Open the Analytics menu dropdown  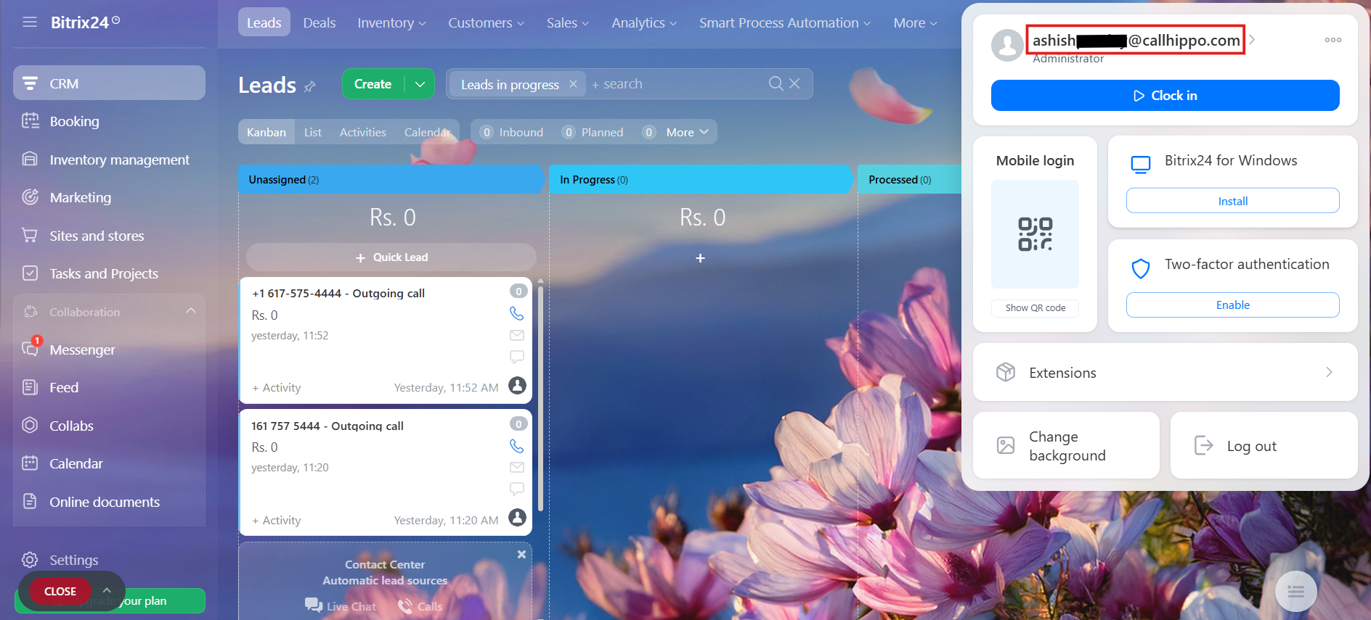coord(644,22)
